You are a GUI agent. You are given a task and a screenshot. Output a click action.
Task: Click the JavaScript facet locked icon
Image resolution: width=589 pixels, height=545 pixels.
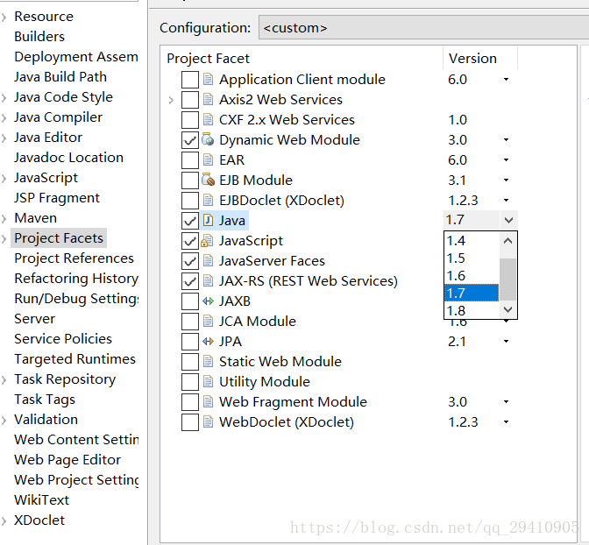click(208, 240)
